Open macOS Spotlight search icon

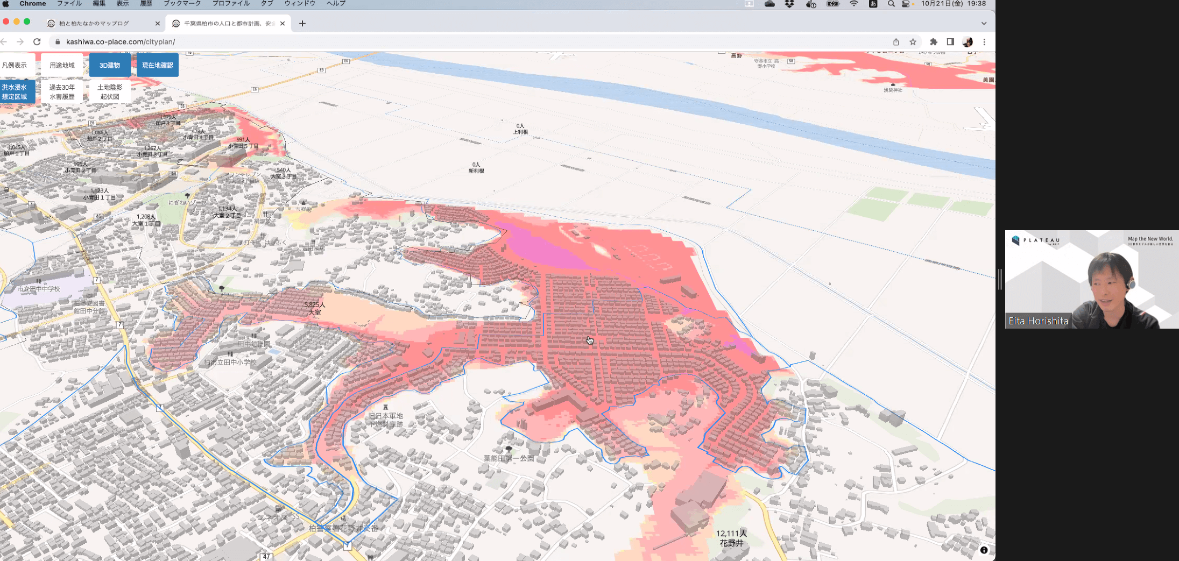[891, 4]
